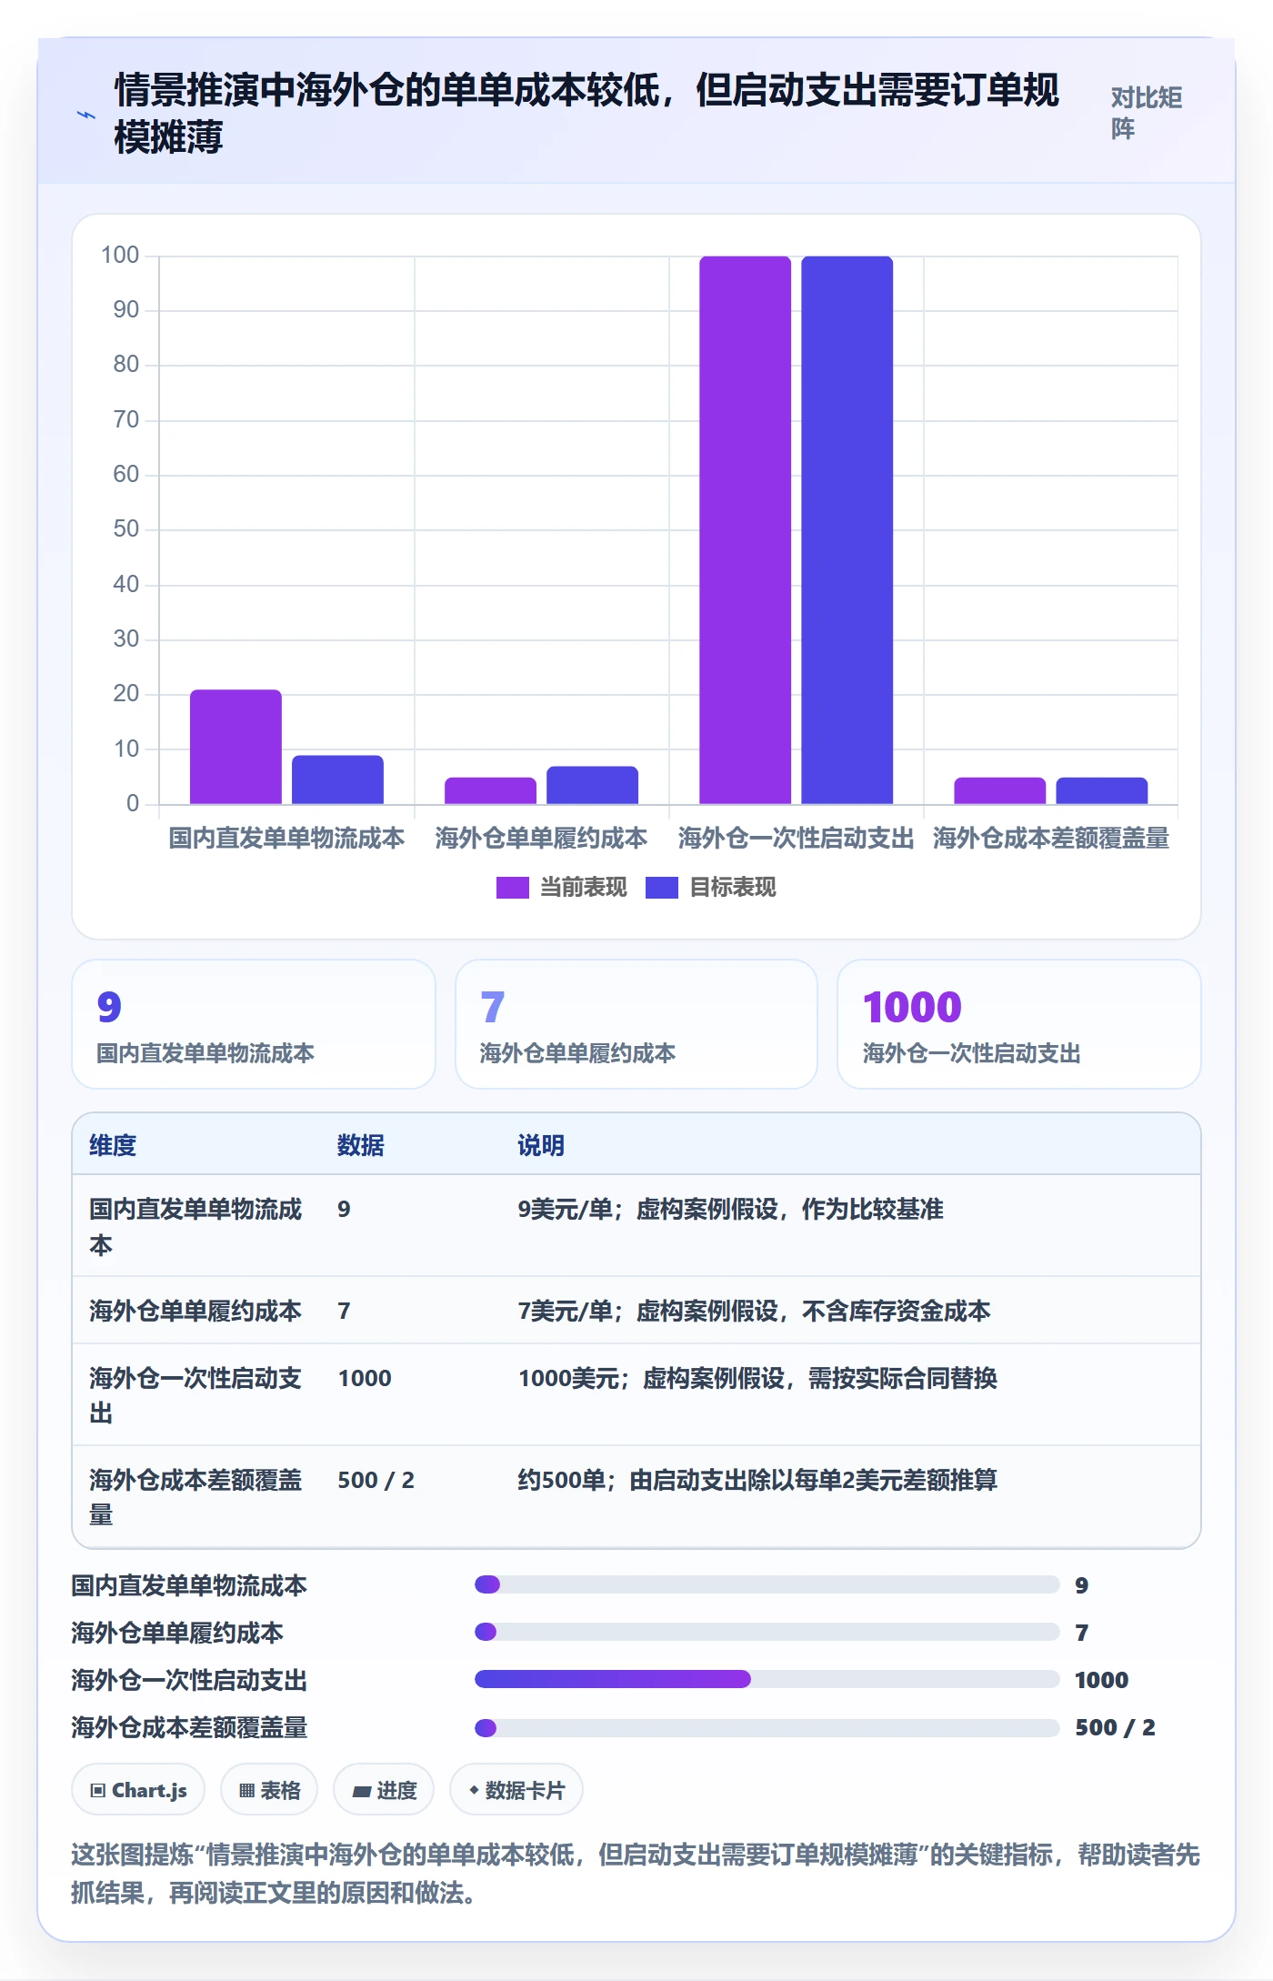Viewport: 1273px width, 1981px height.
Task: Toggle the 目标表现 legend swatch
Action: coord(661,888)
